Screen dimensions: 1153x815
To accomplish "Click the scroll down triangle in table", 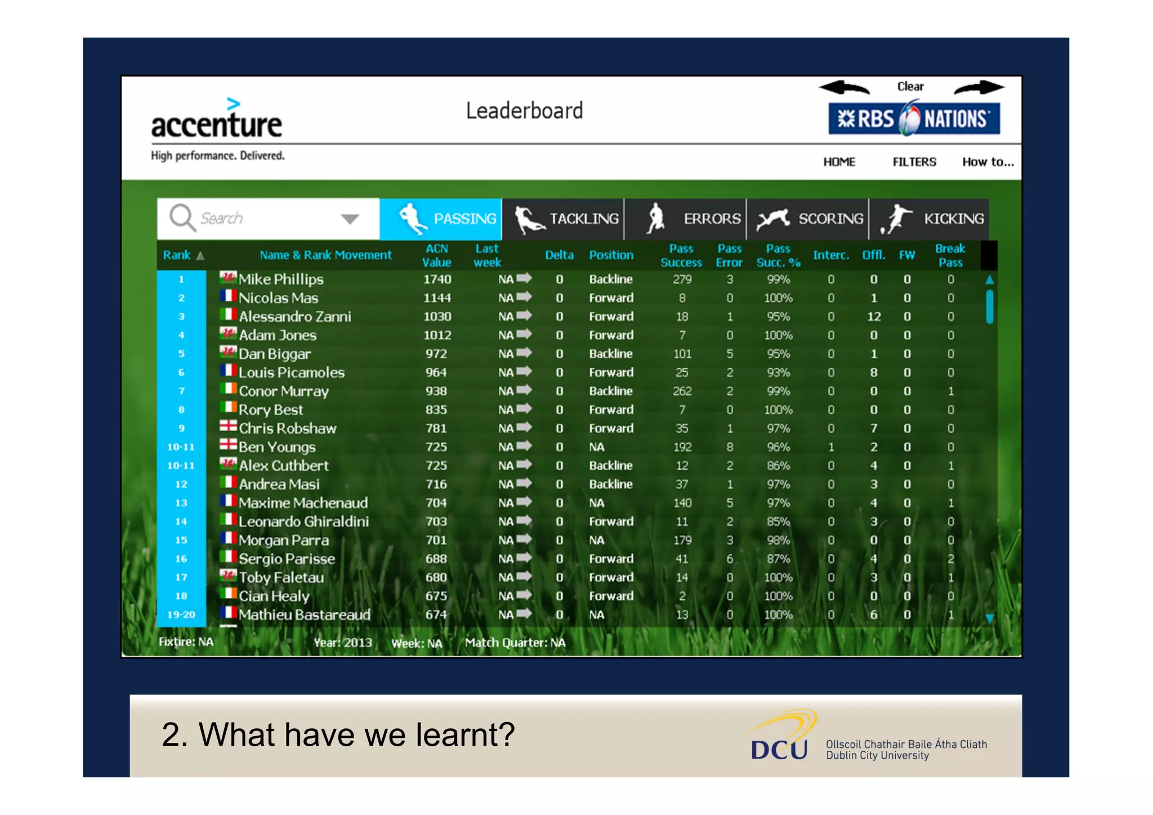I will click(x=989, y=618).
